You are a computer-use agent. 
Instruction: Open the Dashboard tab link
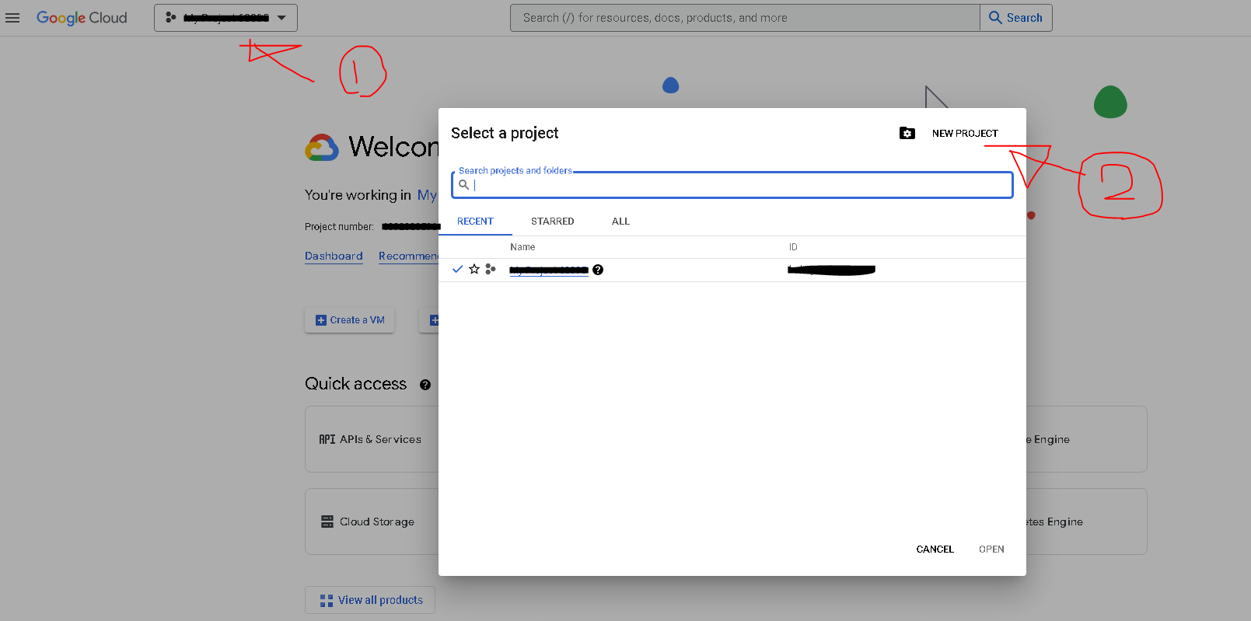(x=334, y=256)
